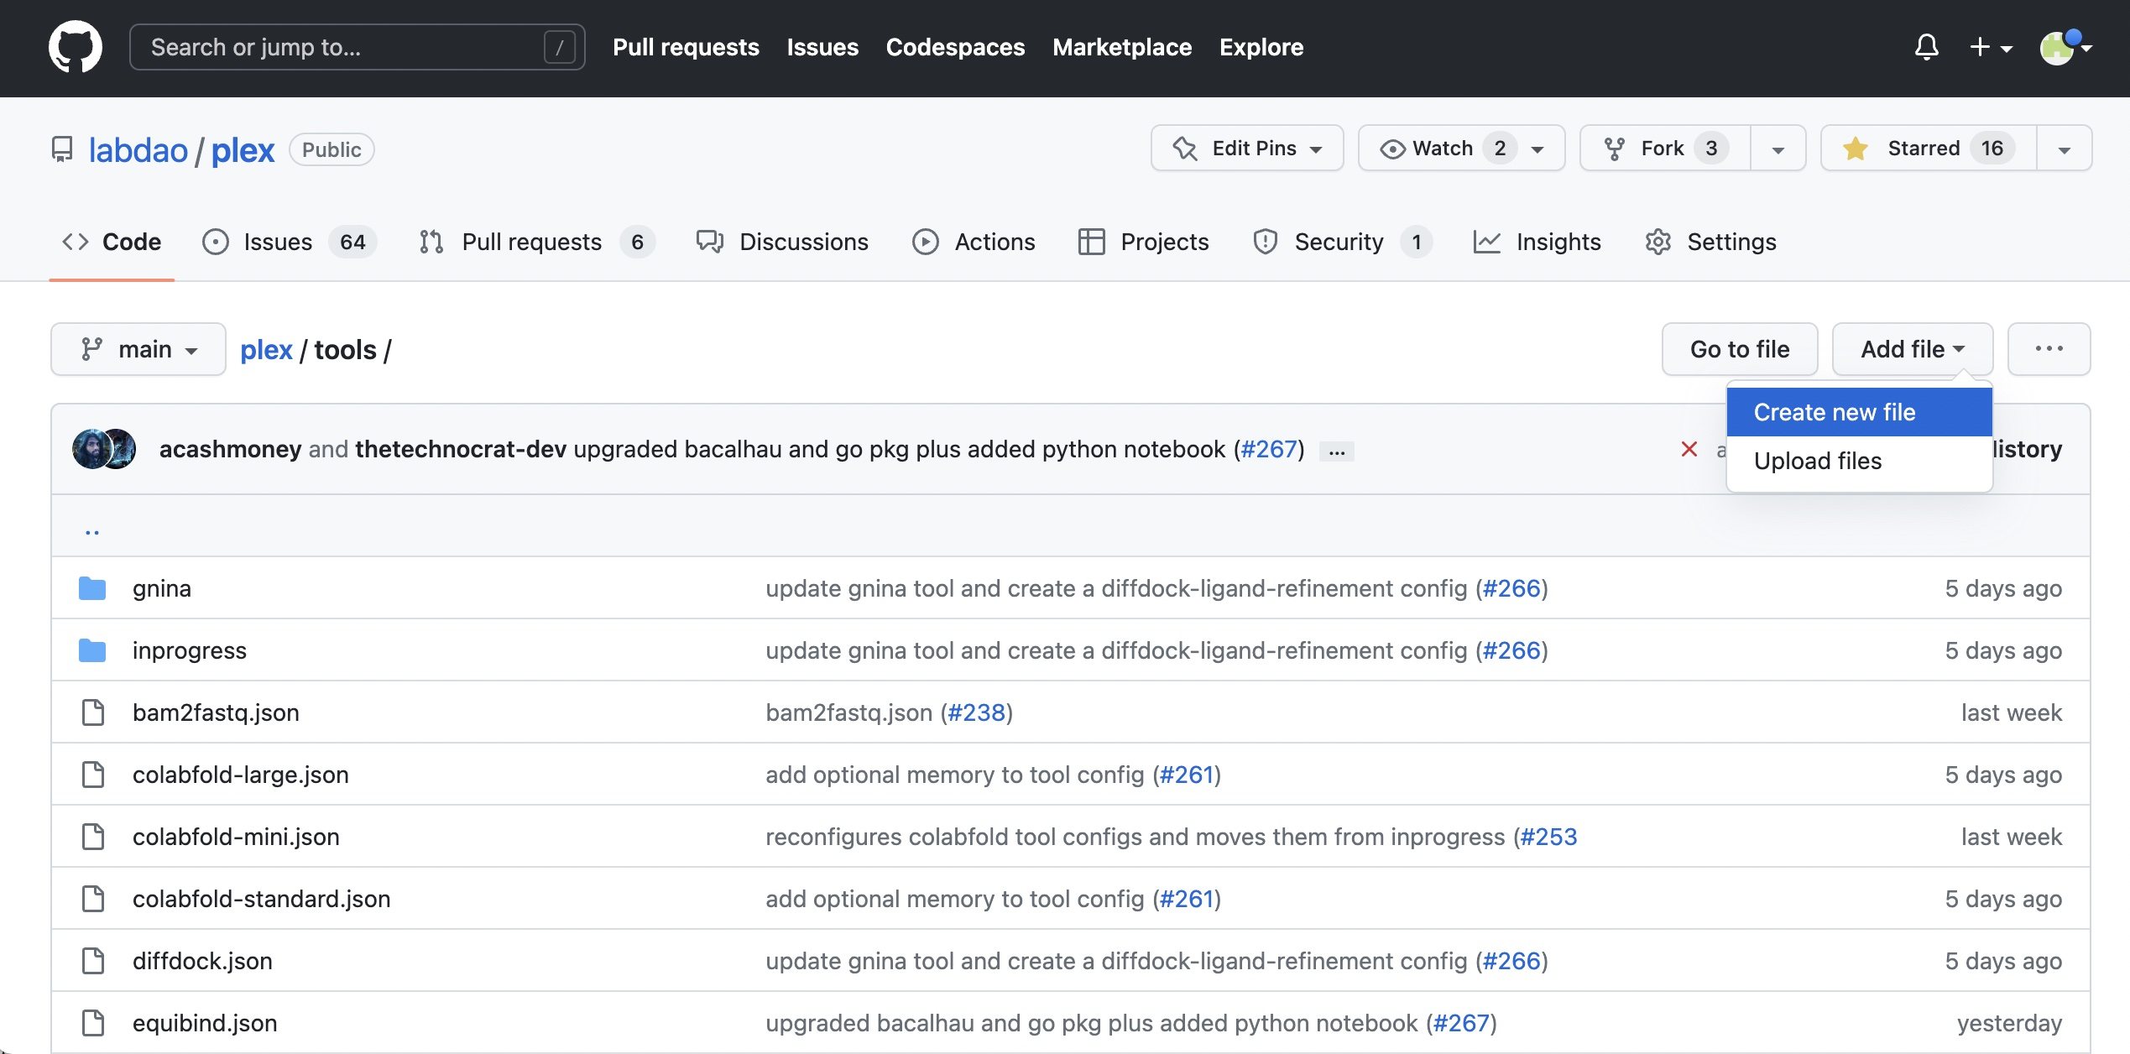This screenshot has width=2130, height=1054.
Task: Open Pull requests in the top navigation
Action: tap(686, 47)
